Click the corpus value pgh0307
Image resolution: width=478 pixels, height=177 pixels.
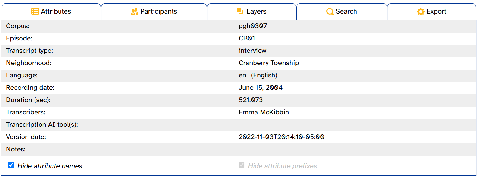[253, 26]
